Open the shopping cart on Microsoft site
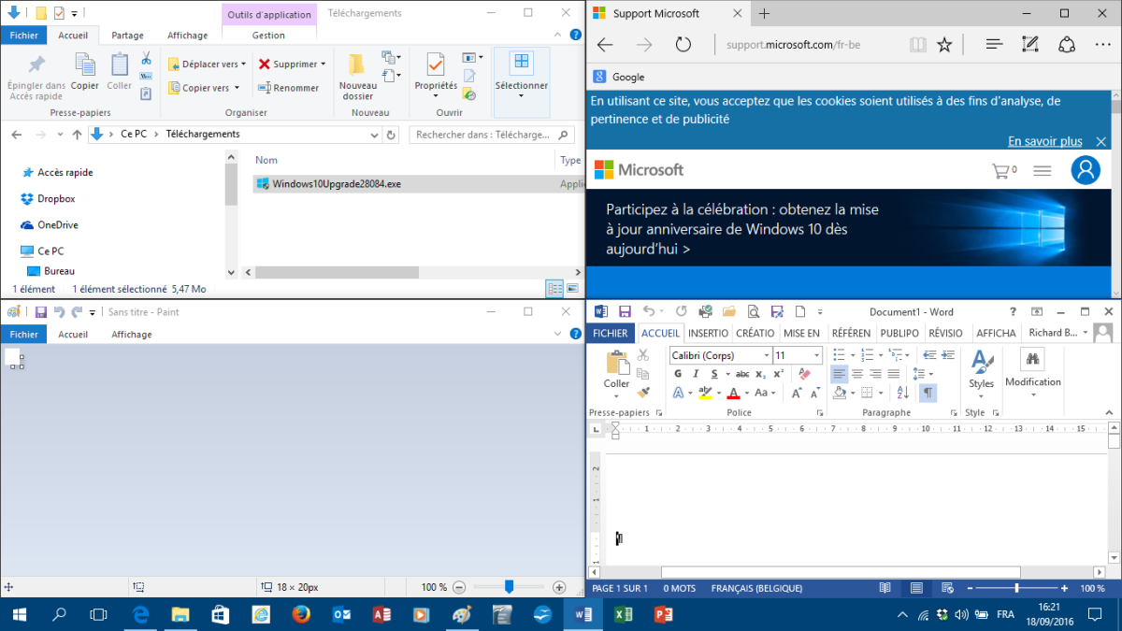The height and width of the screenshot is (631, 1122). [x=1003, y=170]
